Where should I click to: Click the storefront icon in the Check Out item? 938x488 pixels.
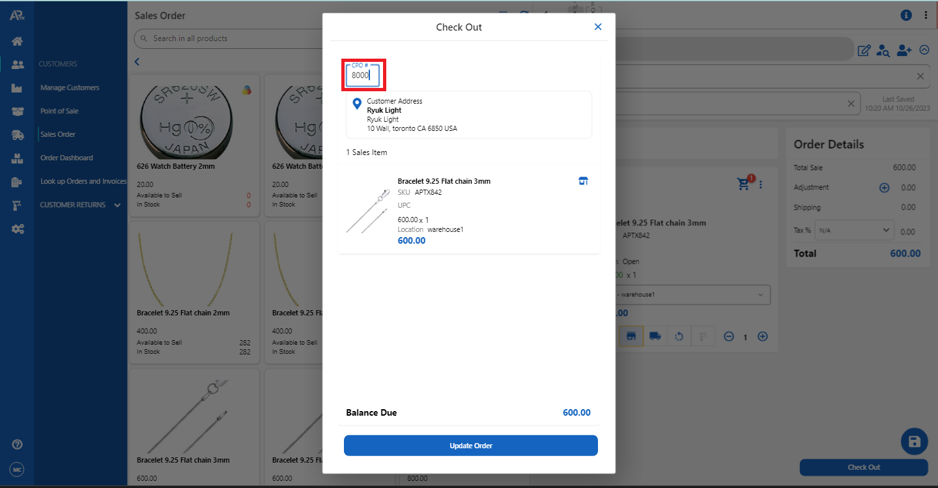[x=583, y=181]
